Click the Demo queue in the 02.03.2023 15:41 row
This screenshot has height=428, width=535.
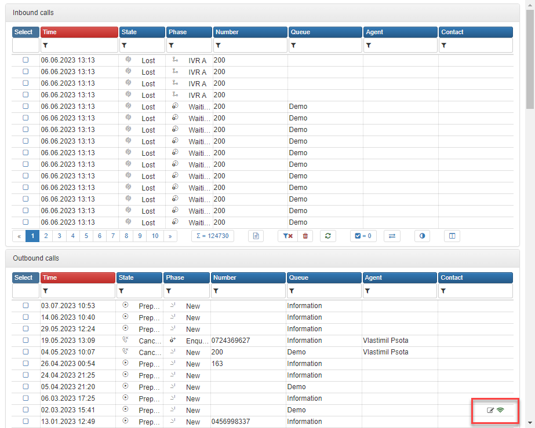[x=296, y=410]
